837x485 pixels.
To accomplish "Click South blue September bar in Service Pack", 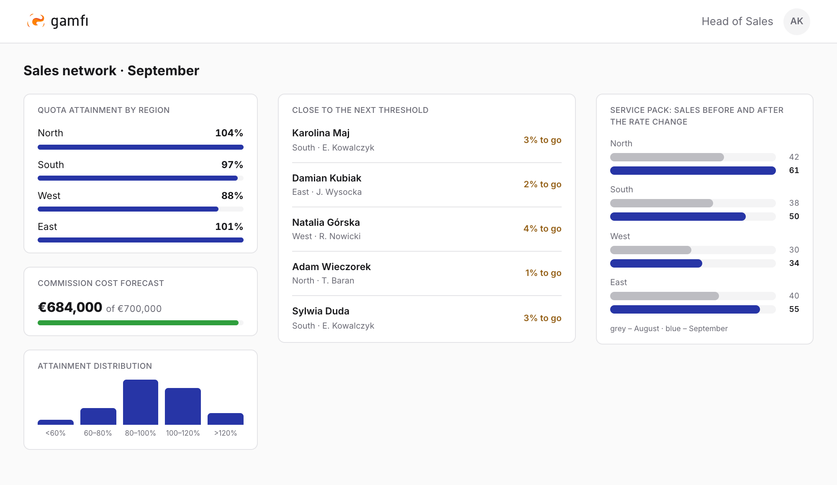I will tap(678, 217).
